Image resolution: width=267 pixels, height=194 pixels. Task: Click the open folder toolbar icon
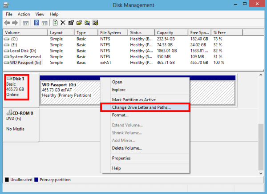(79, 23)
